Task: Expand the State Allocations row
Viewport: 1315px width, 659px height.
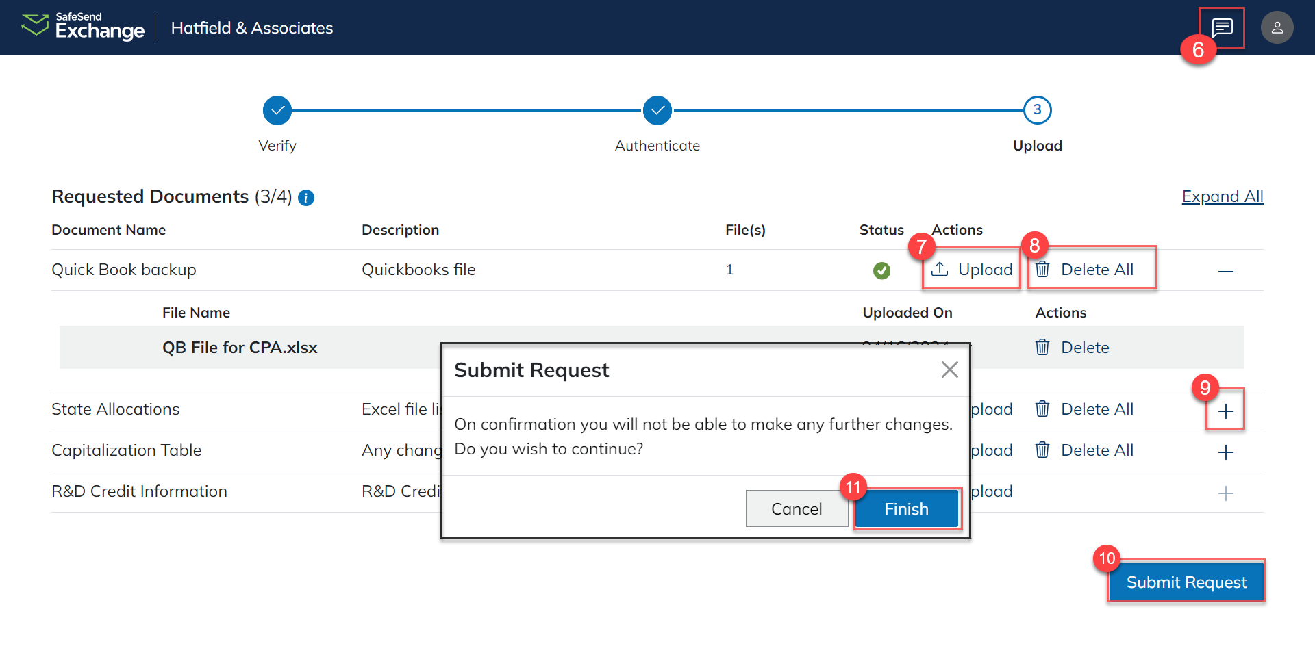Action: [1225, 411]
